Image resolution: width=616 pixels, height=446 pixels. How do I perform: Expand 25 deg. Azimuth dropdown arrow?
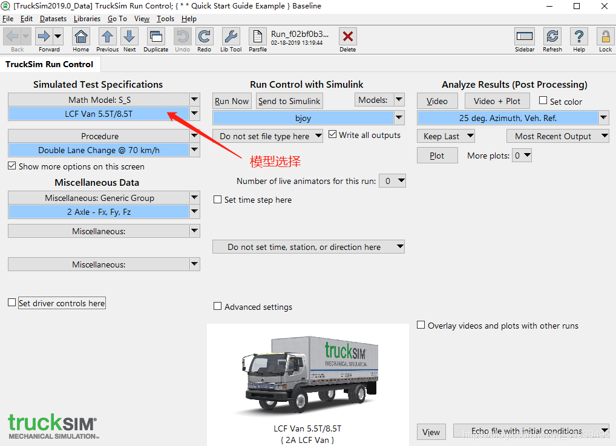point(604,118)
